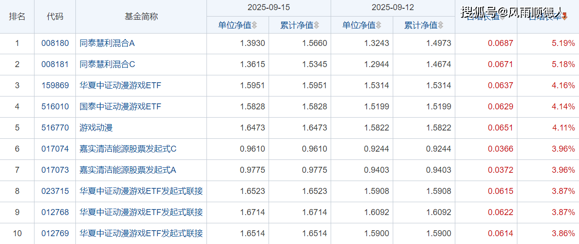579x244 pixels.
Task: Sort by 2025-09-12 累计净值 arrow icon
Action: tap(440, 25)
